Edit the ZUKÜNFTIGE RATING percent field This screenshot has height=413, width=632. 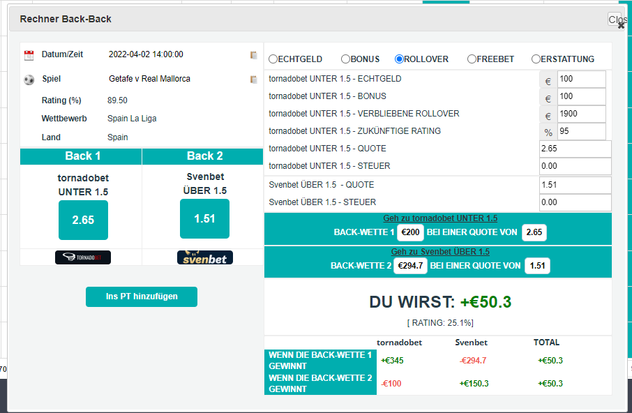[581, 131]
